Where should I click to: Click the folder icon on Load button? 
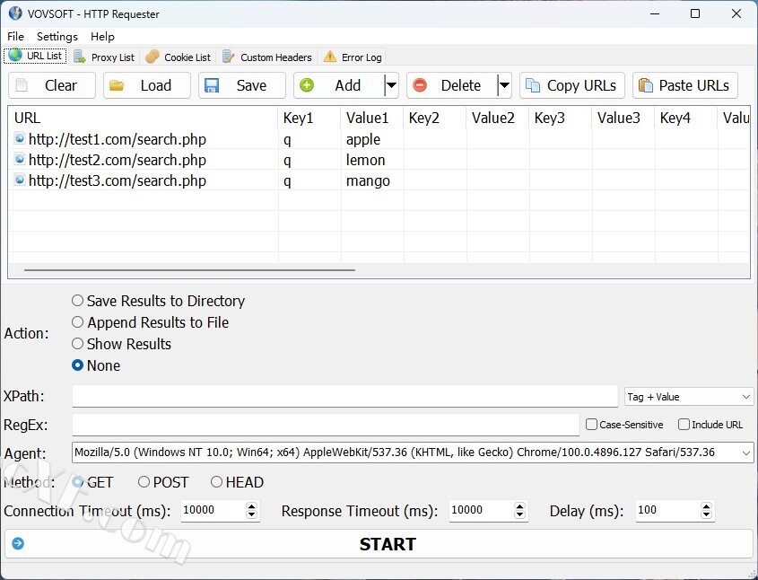pos(117,85)
